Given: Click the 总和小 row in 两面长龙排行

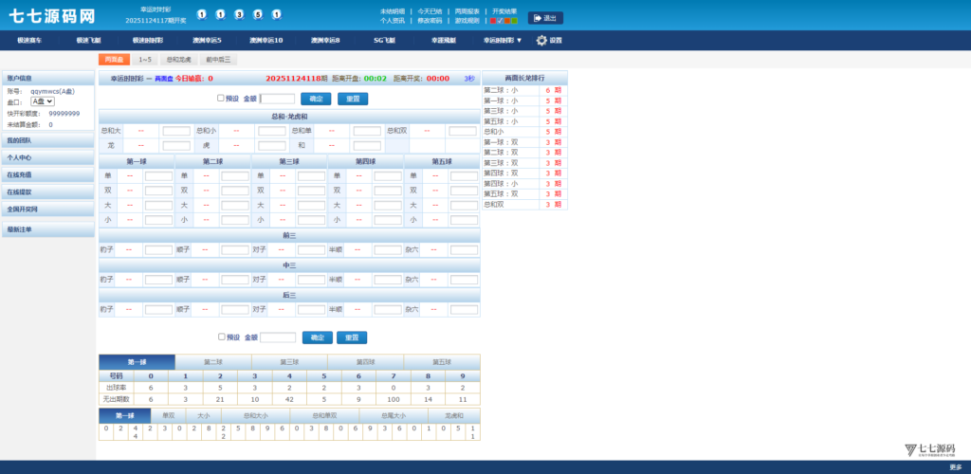Looking at the screenshot, I should pos(524,131).
